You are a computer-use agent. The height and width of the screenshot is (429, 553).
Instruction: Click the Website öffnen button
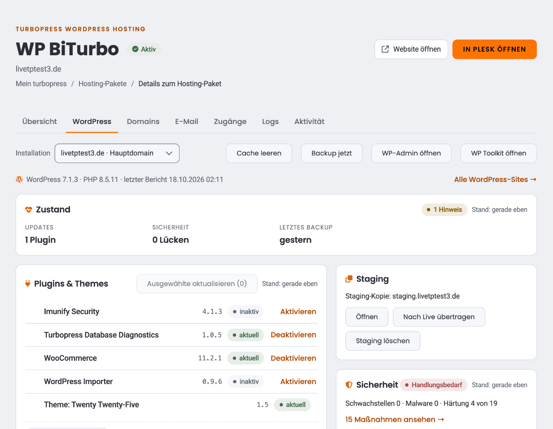point(411,49)
